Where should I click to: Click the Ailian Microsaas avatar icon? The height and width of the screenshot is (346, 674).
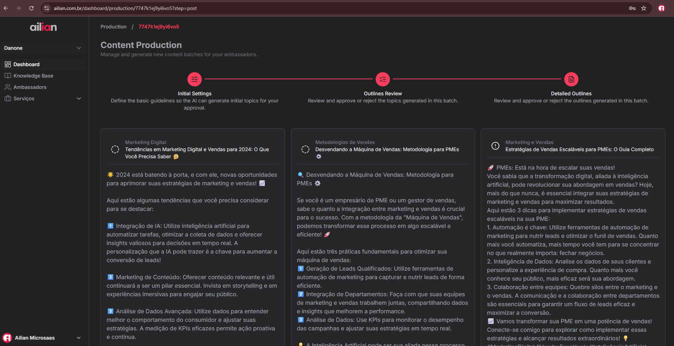7,338
